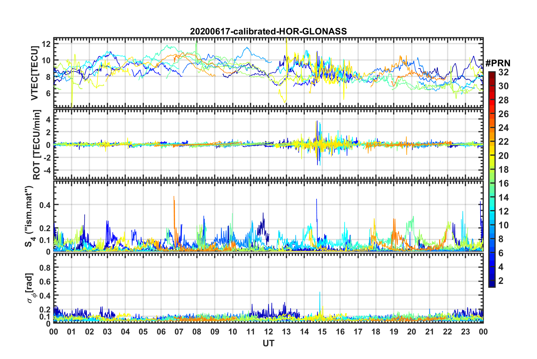
Task: Click x-axis tick label 19
Action: pos(394,332)
